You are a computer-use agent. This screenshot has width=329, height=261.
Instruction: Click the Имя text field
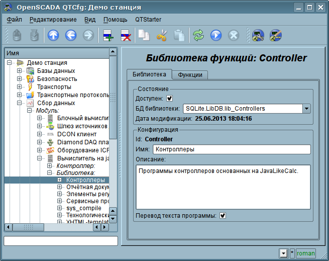tap(232, 149)
